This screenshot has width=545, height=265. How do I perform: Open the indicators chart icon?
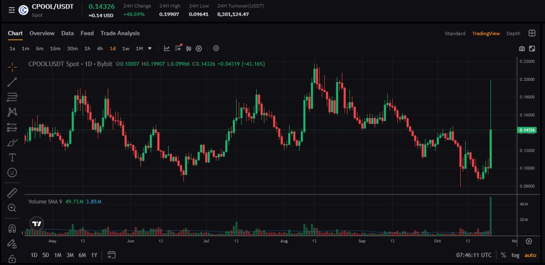167,48
